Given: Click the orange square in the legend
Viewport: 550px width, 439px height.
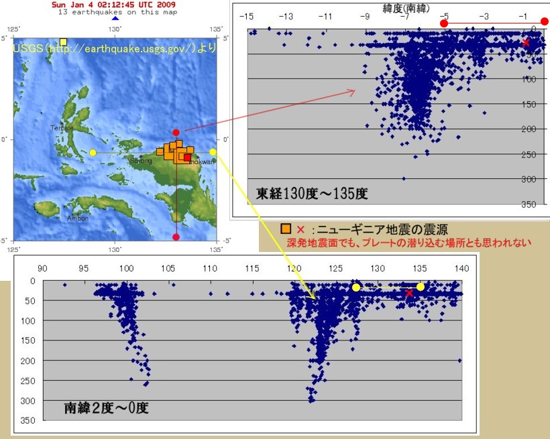Looking at the screenshot, I should pyautogui.click(x=286, y=229).
